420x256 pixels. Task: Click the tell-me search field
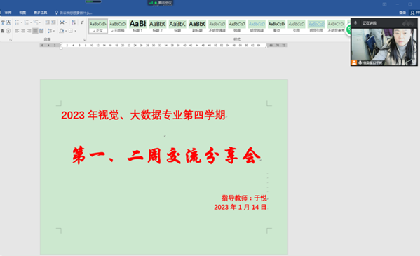click(74, 13)
